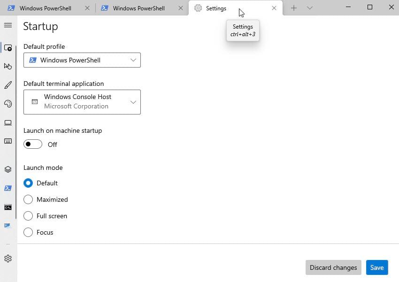Open the new tab dropdown chevron
This screenshot has width=399, height=282.
pyautogui.click(x=309, y=8)
